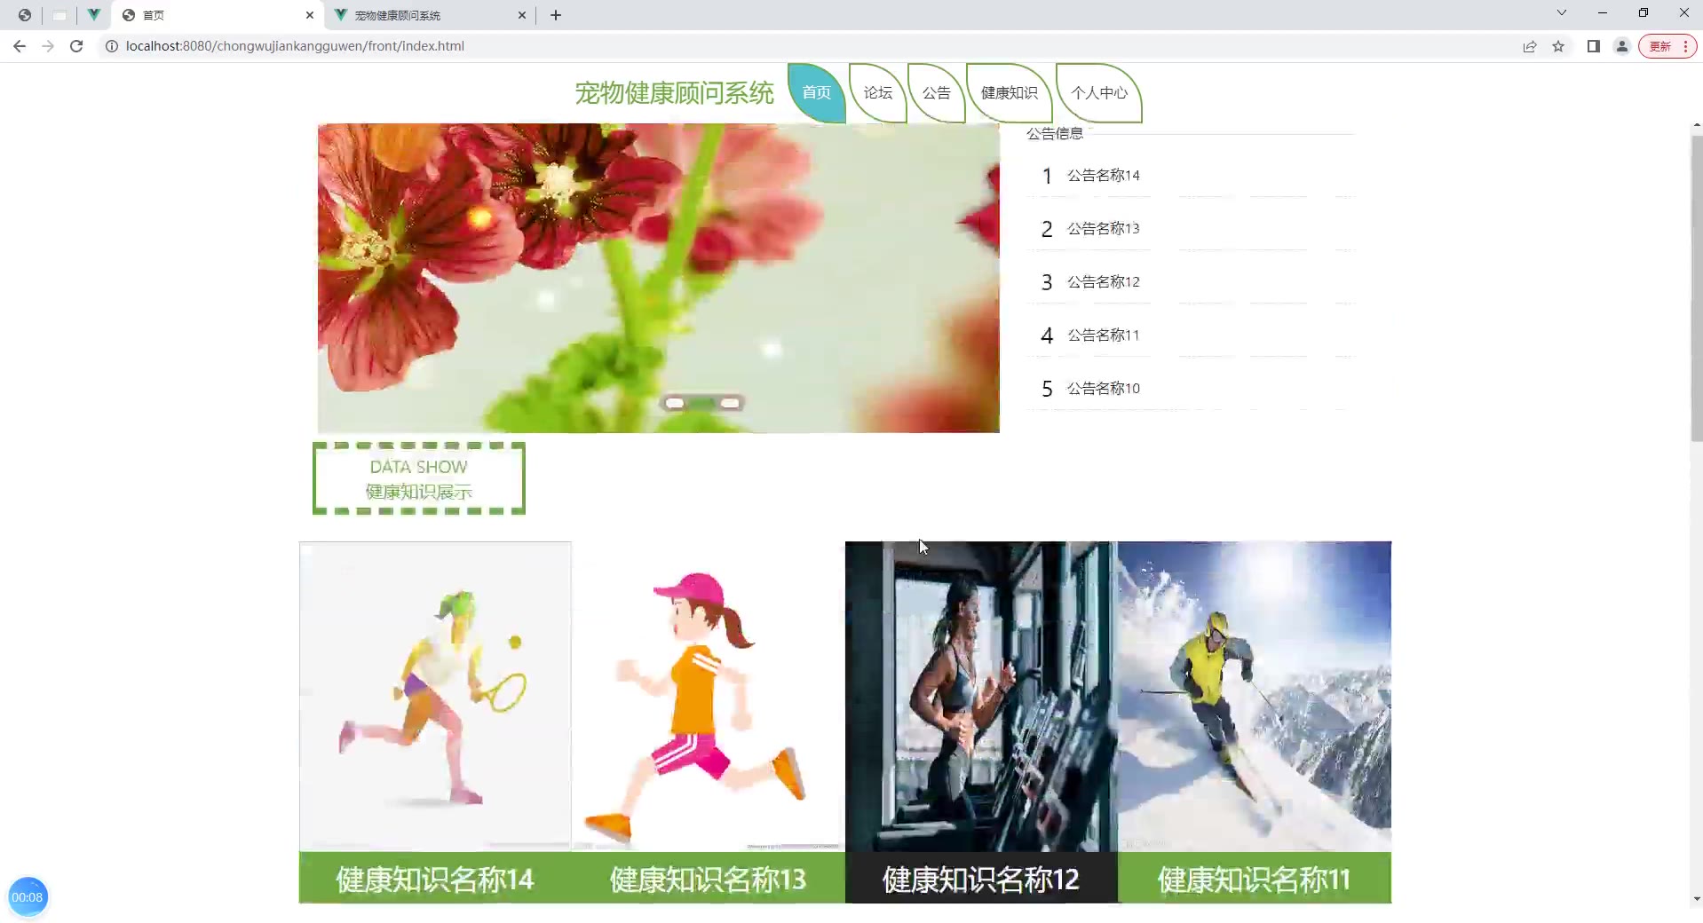Open announcement 公告名称11
Viewport: 1703px width, 923px height.
point(1103,335)
